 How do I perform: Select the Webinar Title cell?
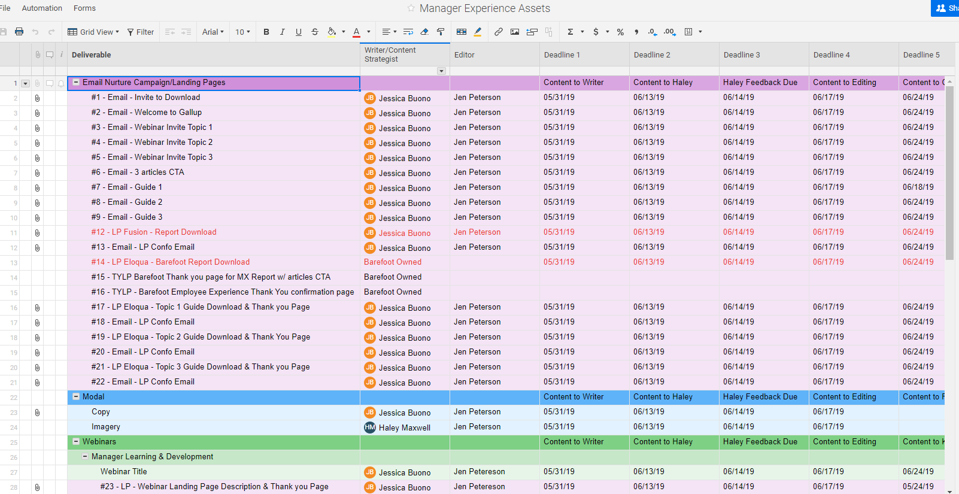214,472
